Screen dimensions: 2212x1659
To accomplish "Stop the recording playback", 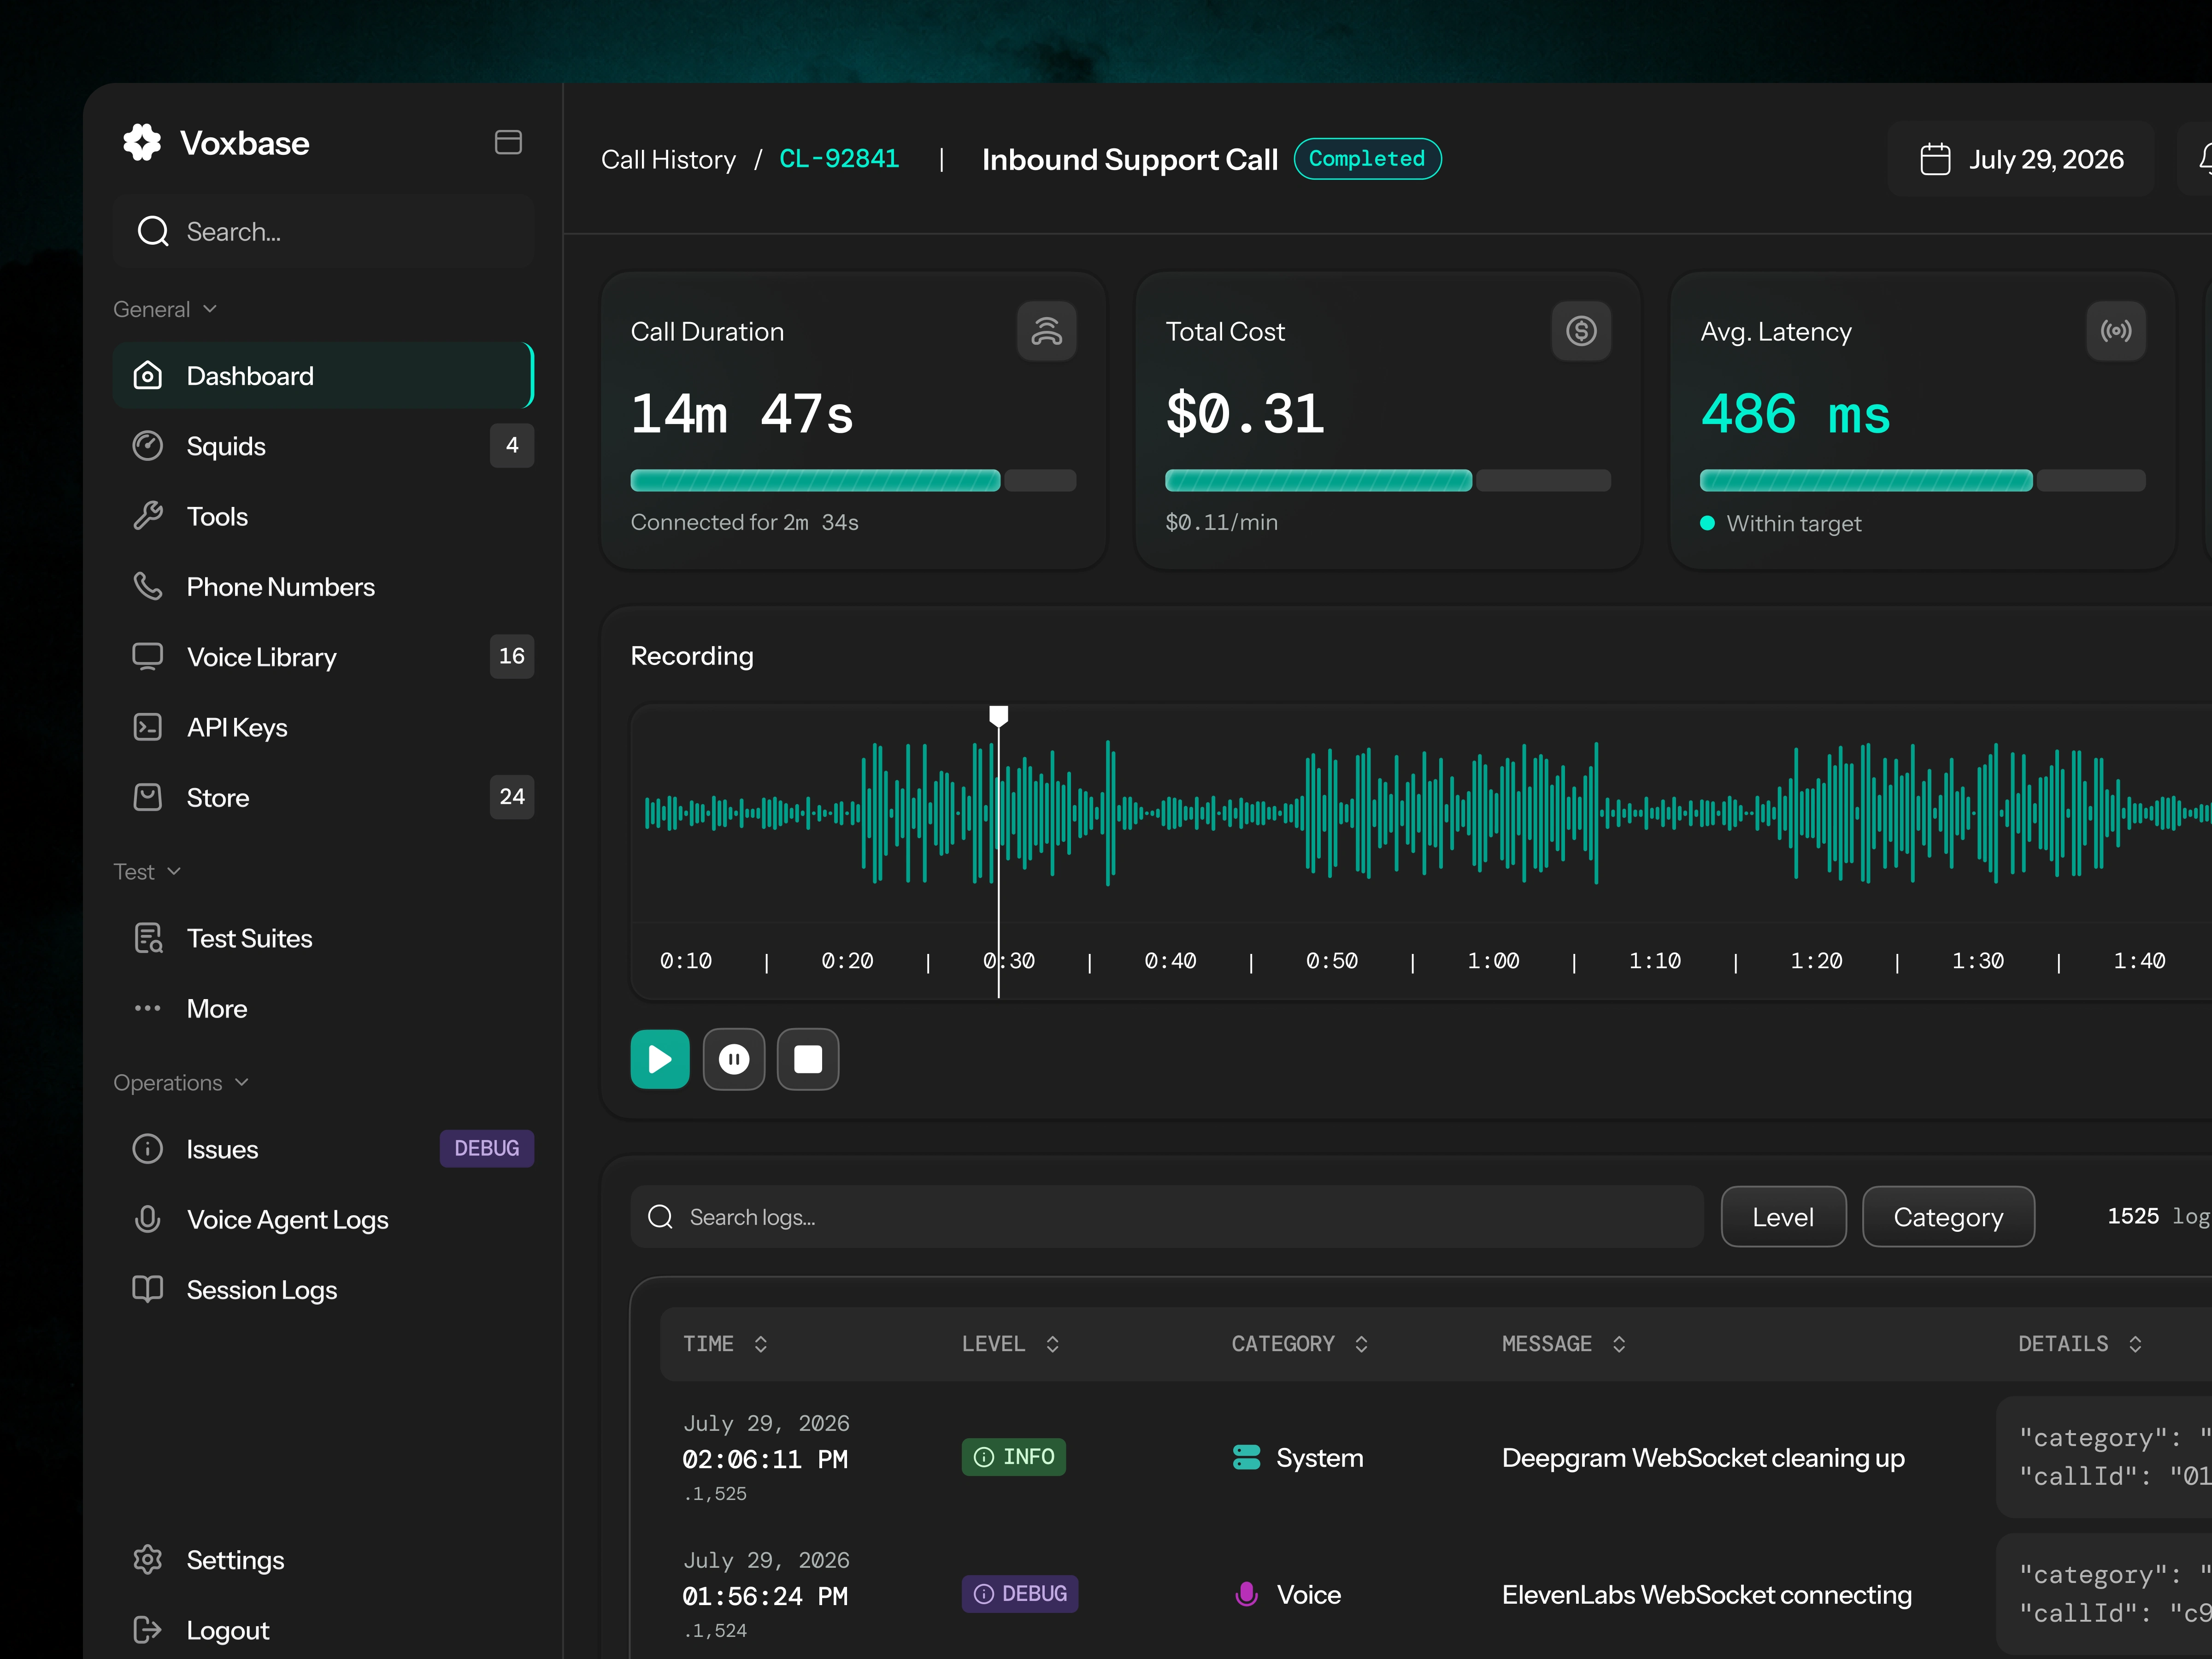I will coord(808,1059).
